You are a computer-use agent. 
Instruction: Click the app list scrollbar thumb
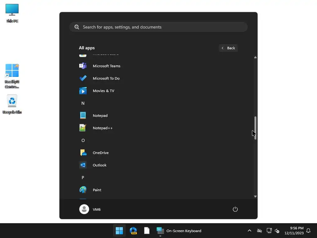pos(255,128)
